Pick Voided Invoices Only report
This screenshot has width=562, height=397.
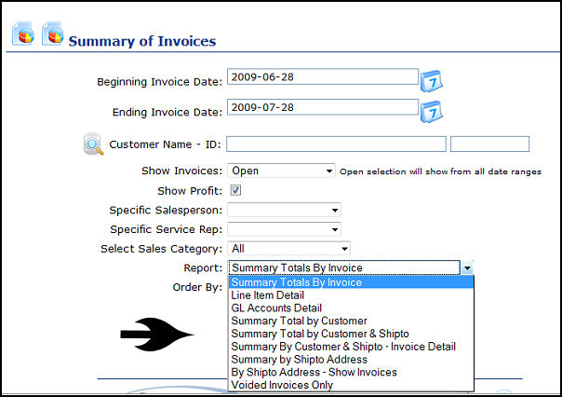(282, 385)
